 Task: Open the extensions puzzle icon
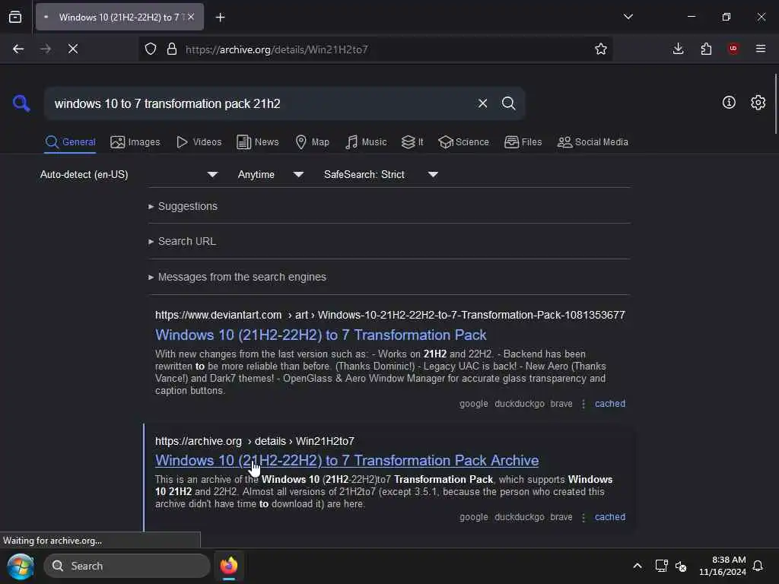point(706,49)
